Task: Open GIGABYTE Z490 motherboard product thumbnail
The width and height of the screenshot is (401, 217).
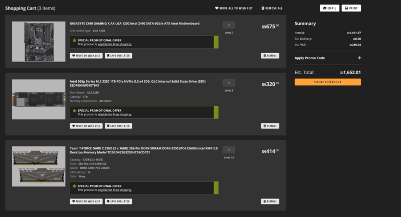Action: pos(39,42)
